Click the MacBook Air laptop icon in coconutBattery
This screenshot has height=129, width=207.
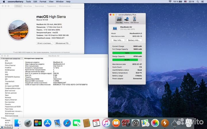tap(115, 28)
